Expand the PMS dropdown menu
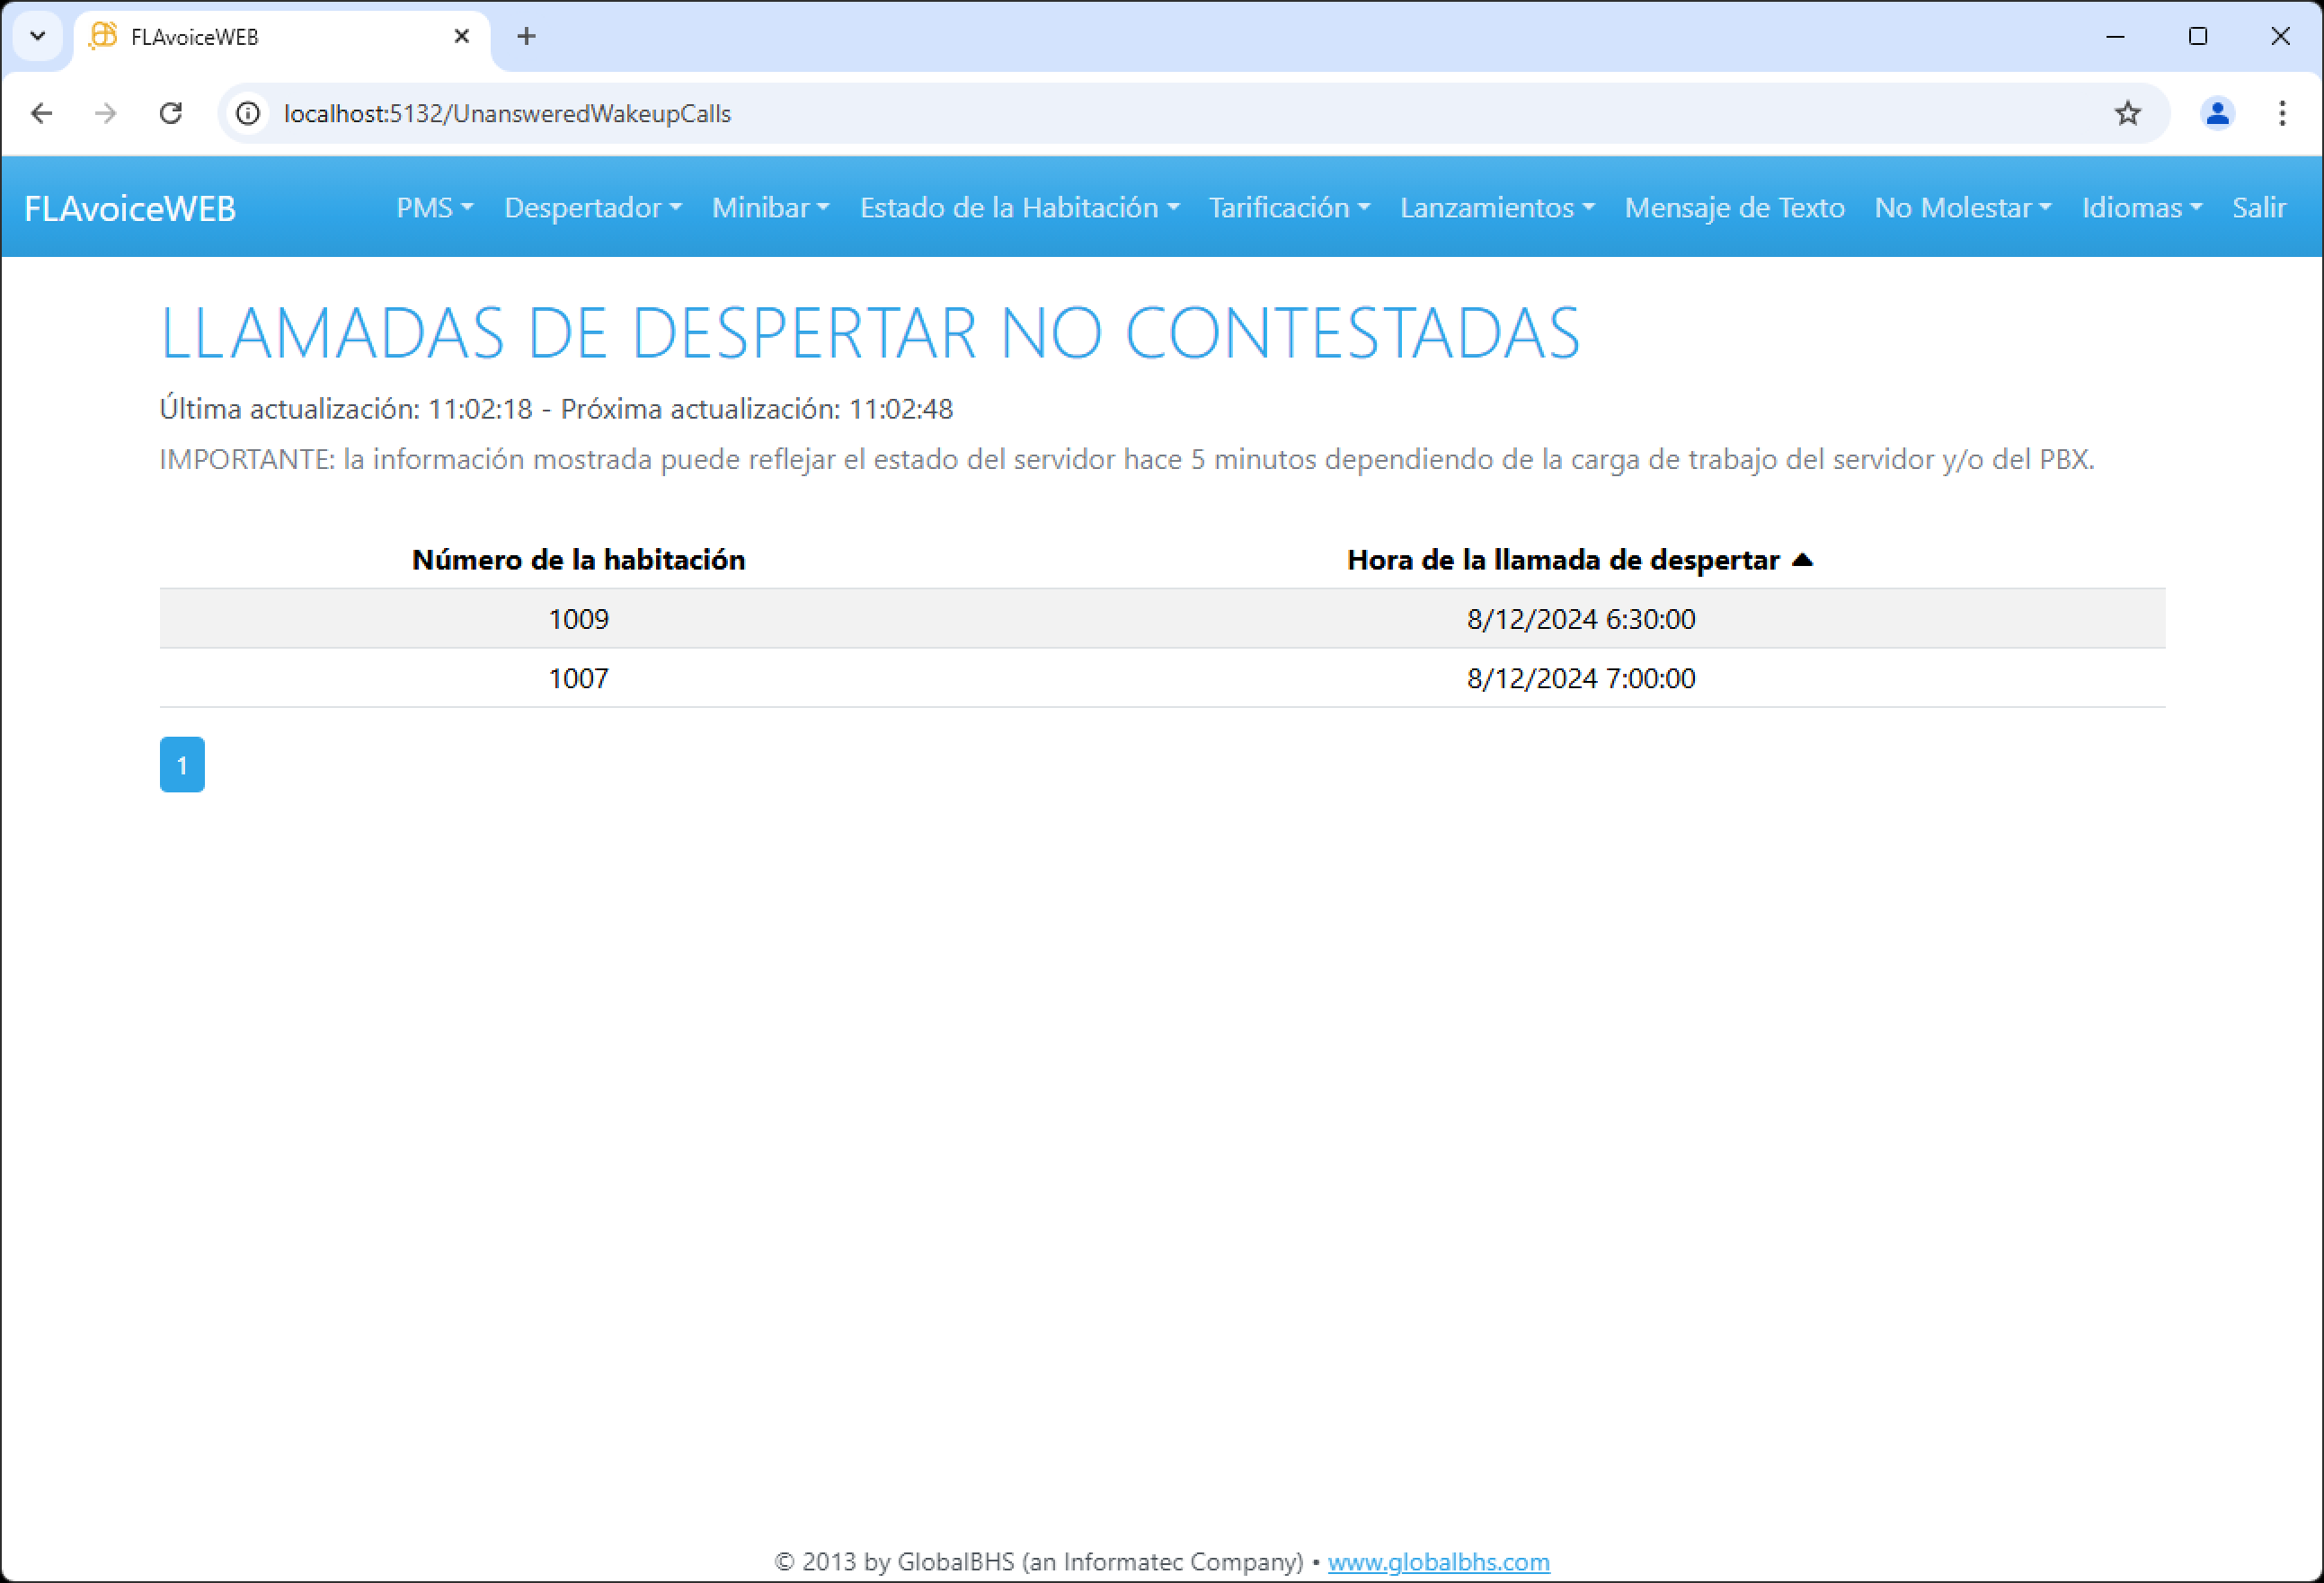The width and height of the screenshot is (2324, 1583). 434,208
